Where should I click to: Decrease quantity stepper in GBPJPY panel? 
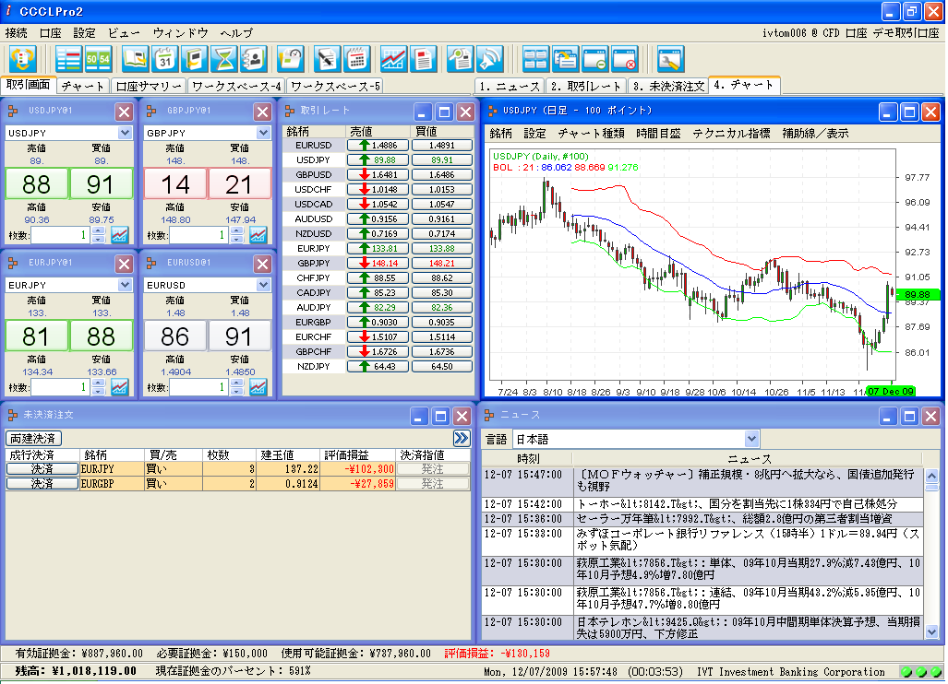point(237,239)
